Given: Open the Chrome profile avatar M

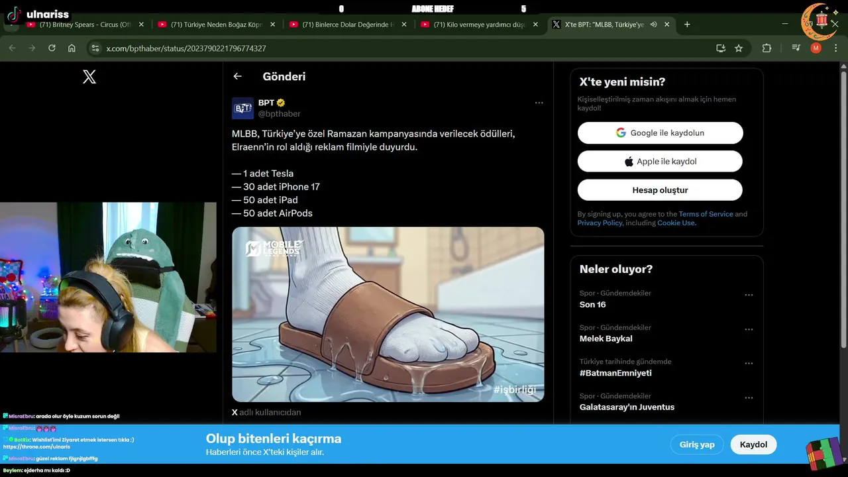Looking at the screenshot, I should [816, 48].
